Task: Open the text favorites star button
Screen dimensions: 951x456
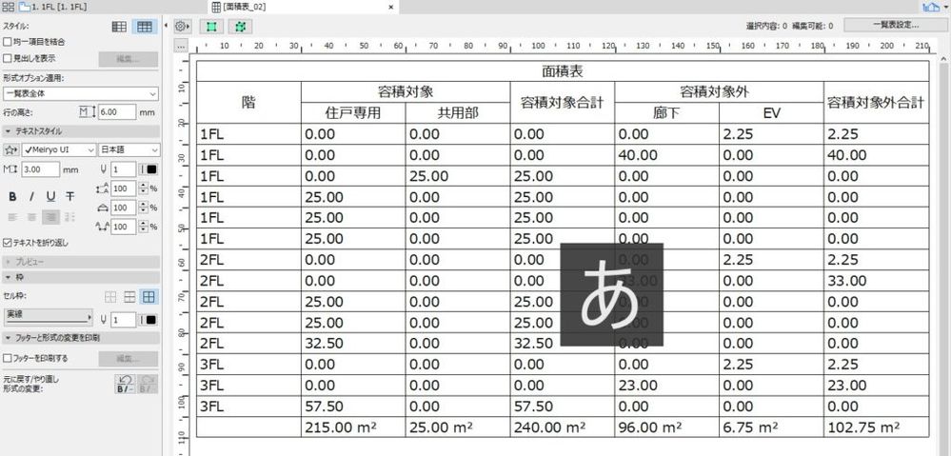Action: pos(10,149)
